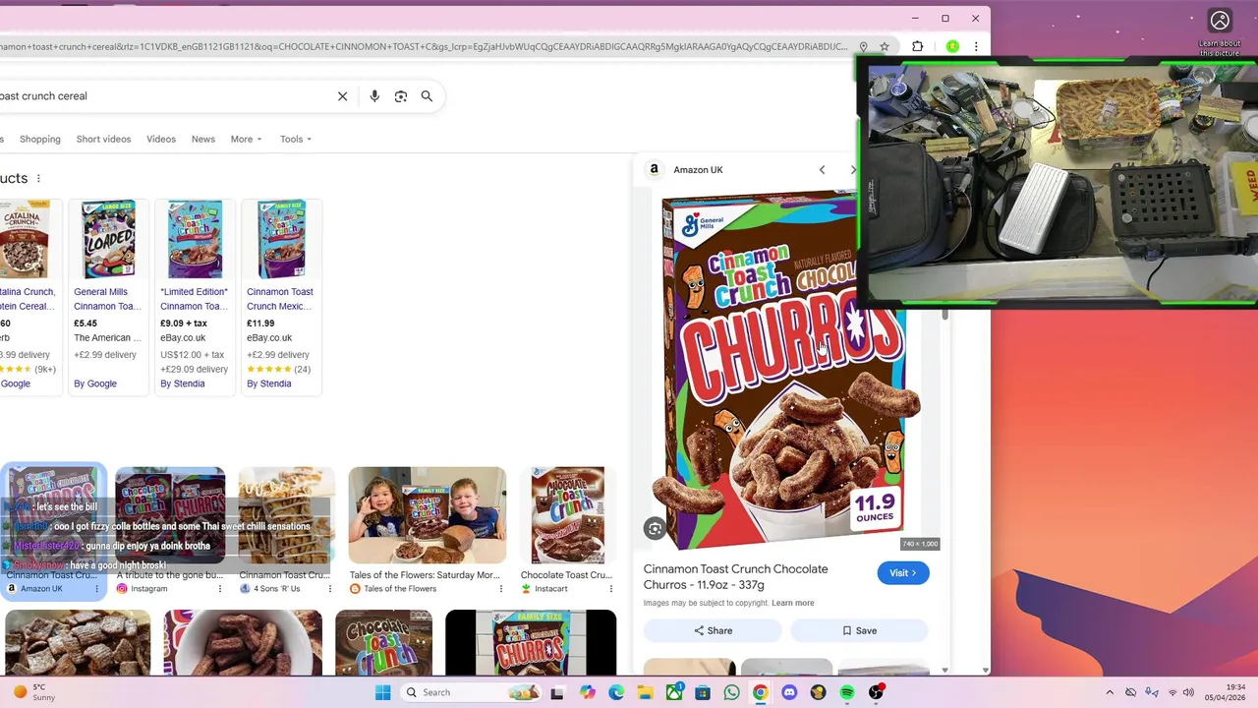Click volume icon in system tray
This screenshot has height=708, width=1258.
1188,692
